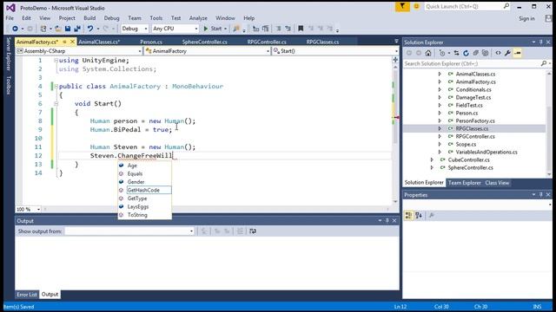Click the Sign in link

527,19
